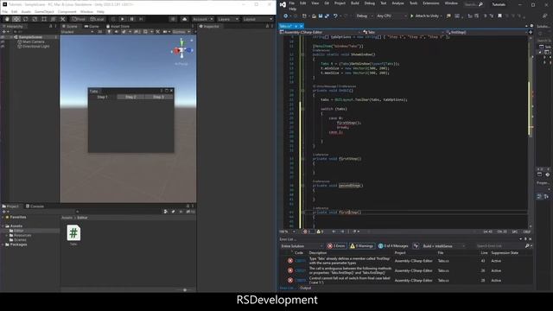Click the Pause button in Unity
The width and height of the screenshot is (553, 311).
[132, 19]
